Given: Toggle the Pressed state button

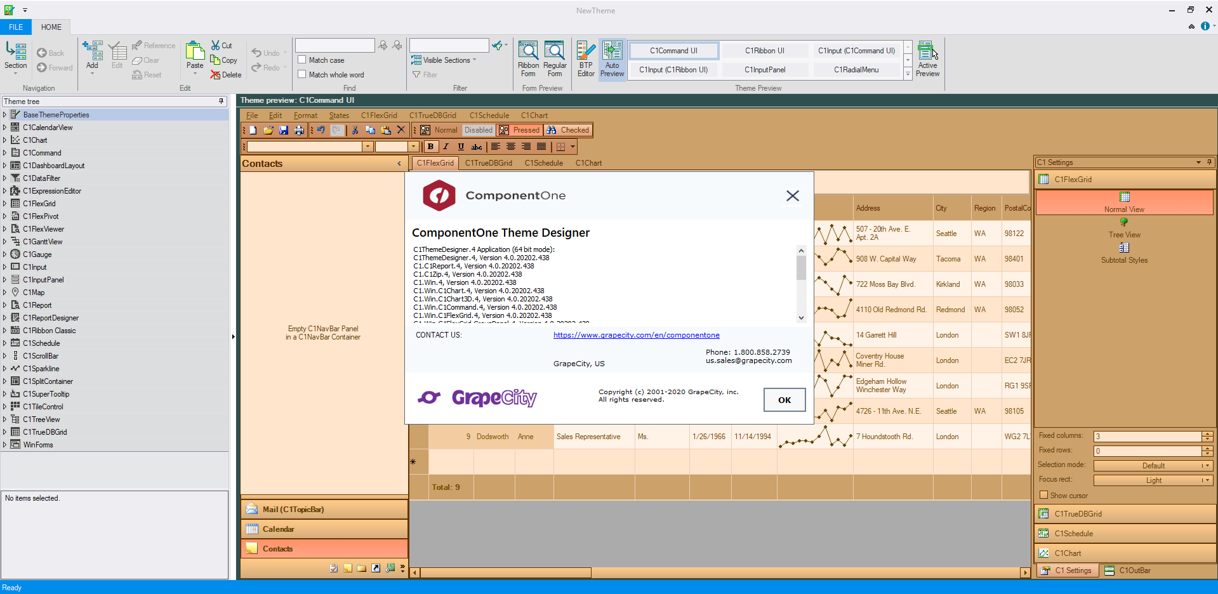Looking at the screenshot, I should click(x=519, y=130).
